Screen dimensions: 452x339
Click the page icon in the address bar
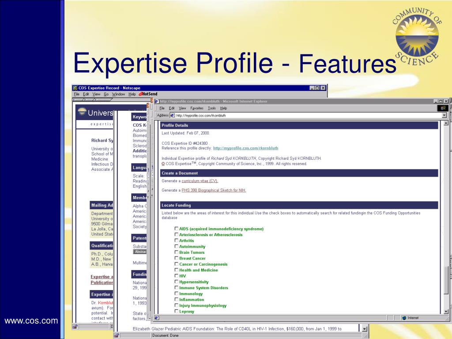[173, 115]
